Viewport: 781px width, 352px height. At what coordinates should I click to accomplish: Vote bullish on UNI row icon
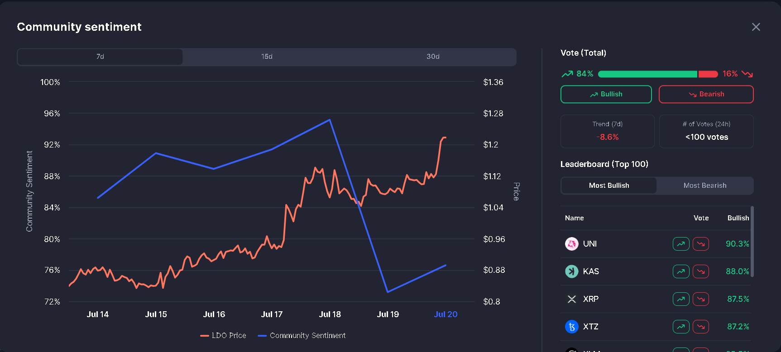point(681,244)
